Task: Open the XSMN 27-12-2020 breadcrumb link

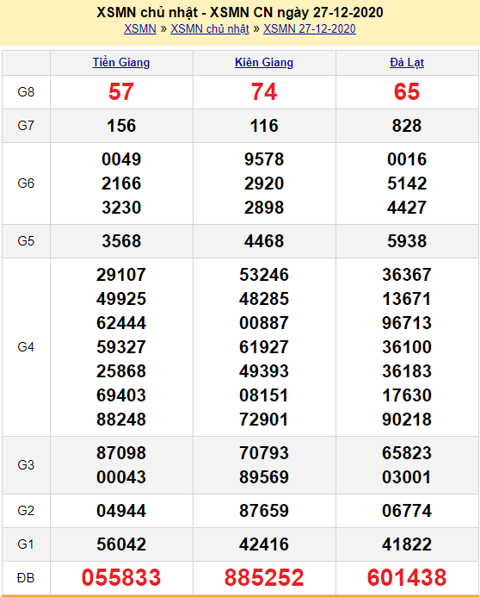Action: click(310, 29)
